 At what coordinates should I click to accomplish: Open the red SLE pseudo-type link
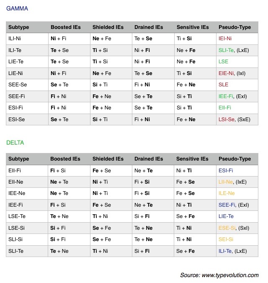[224, 85]
